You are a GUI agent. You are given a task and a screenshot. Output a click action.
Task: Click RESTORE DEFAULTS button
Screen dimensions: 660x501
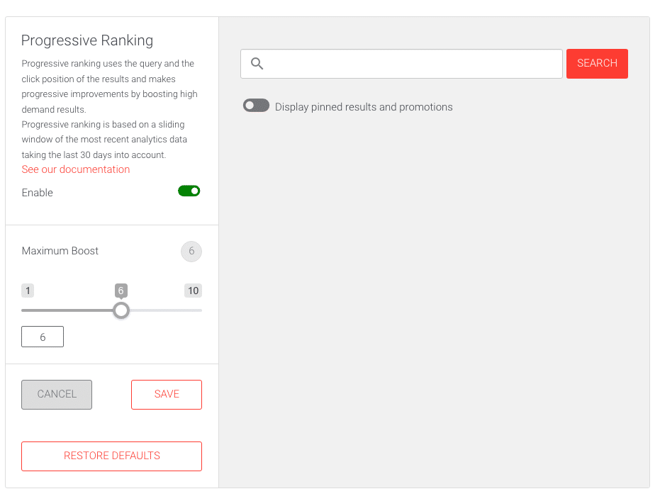pyautogui.click(x=111, y=456)
